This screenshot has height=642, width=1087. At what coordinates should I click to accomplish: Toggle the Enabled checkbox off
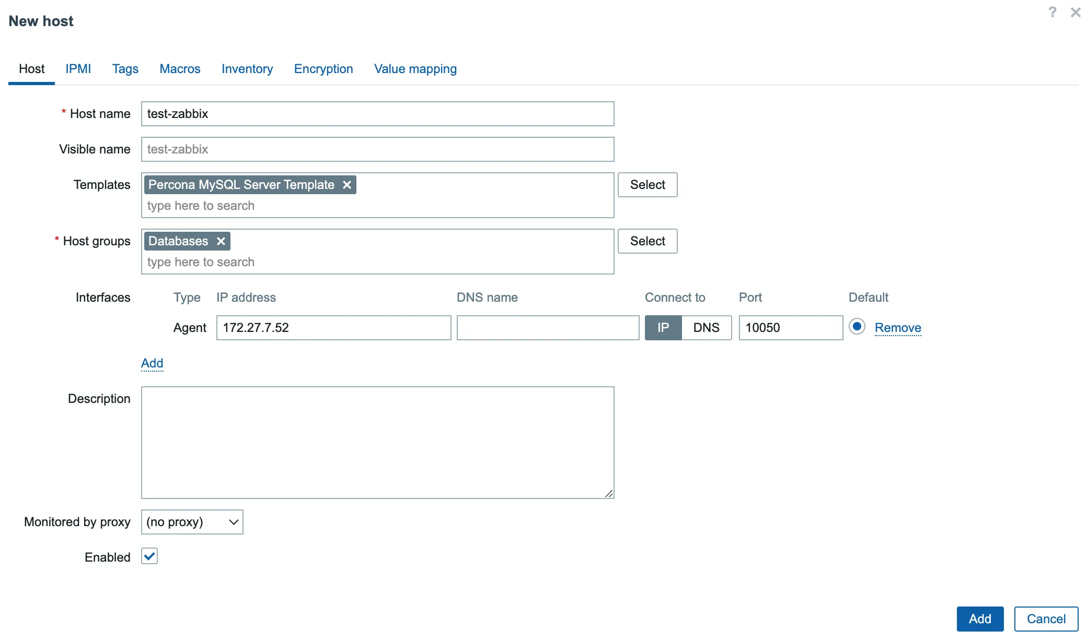click(148, 557)
